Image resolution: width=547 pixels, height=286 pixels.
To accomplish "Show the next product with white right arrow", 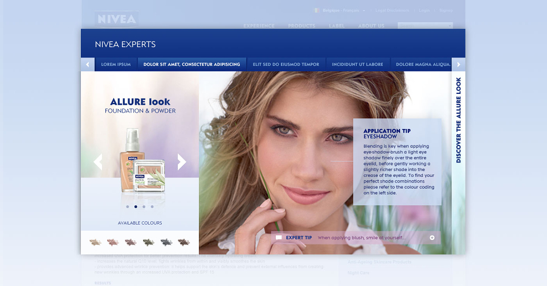I will 182,162.
